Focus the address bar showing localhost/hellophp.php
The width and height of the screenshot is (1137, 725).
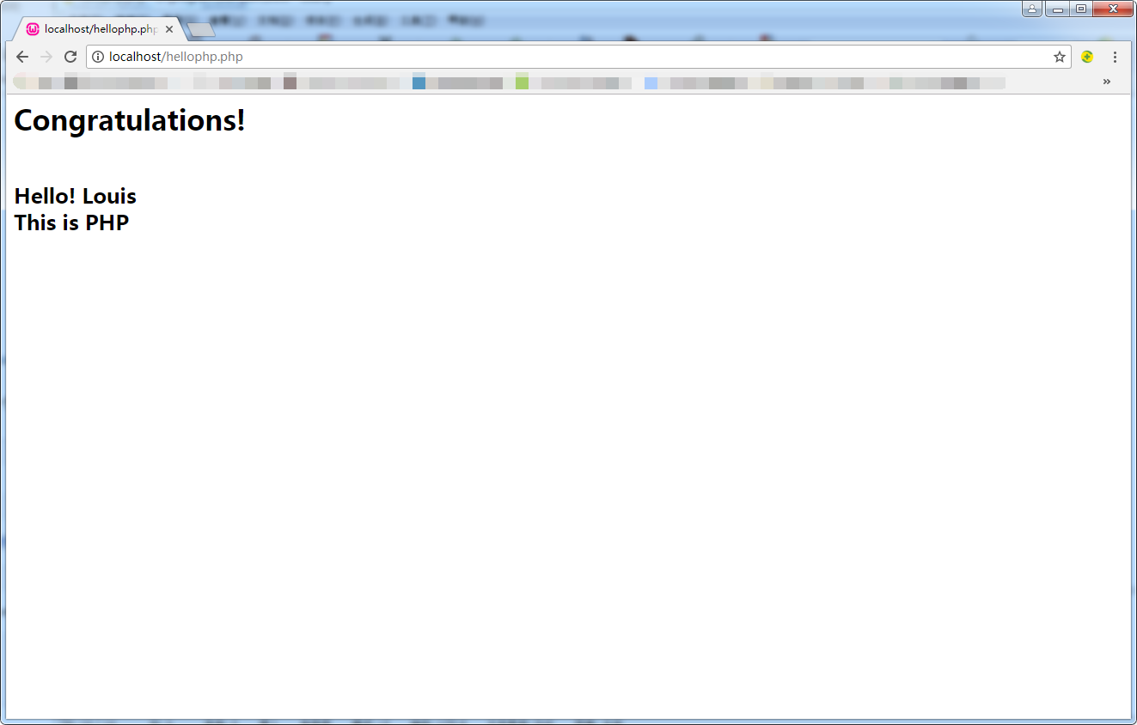578,57
